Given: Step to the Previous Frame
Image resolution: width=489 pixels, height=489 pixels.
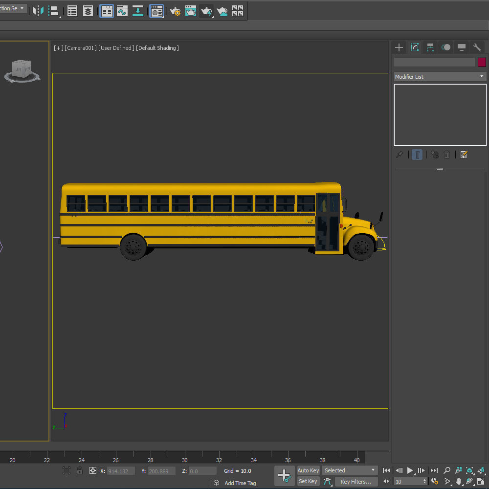Looking at the screenshot, I should [399, 470].
